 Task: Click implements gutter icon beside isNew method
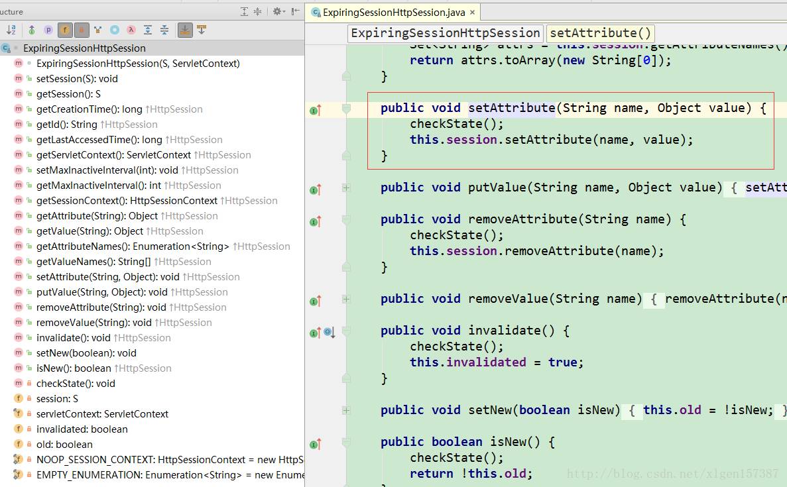[x=315, y=444]
